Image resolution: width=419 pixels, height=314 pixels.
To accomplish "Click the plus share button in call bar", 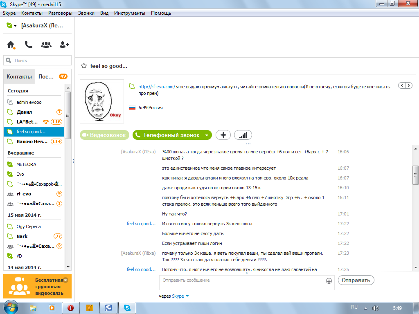I will [x=223, y=135].
